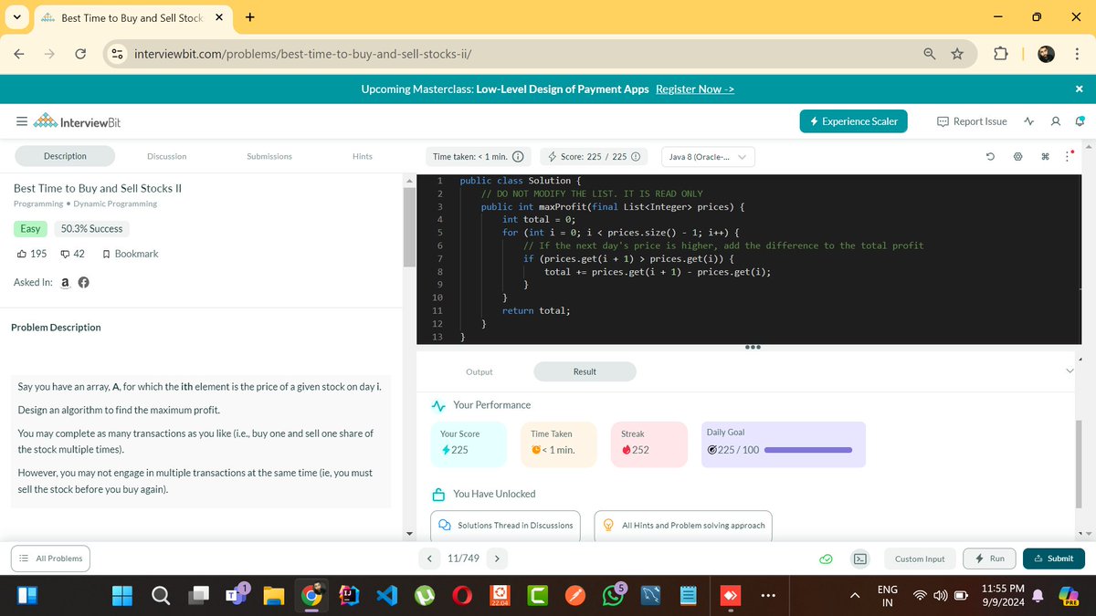
Task: Open Solutions Thread in Discussions
Action: coord(505,526)
